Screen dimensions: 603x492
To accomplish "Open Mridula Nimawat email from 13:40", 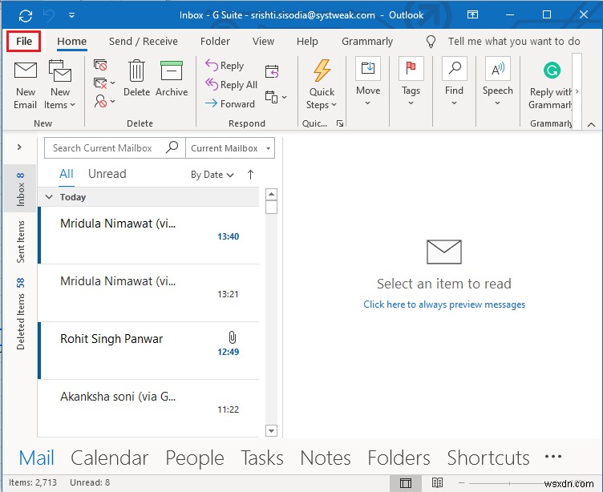I will [x=150, y=236].
